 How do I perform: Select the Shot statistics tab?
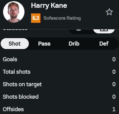click(15, 43)
